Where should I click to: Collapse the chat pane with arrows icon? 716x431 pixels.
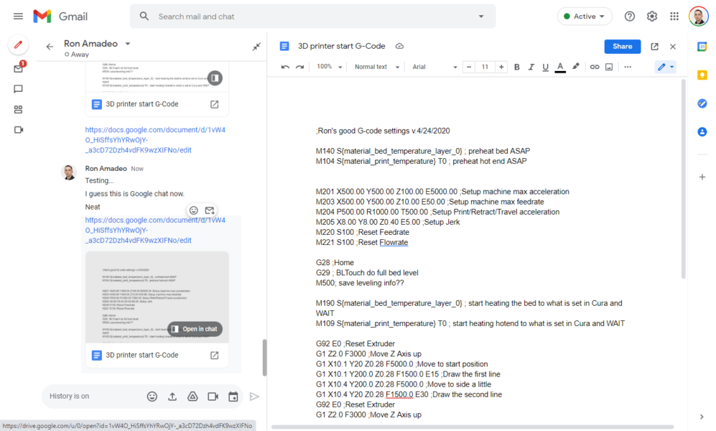[x=256, y=47]
